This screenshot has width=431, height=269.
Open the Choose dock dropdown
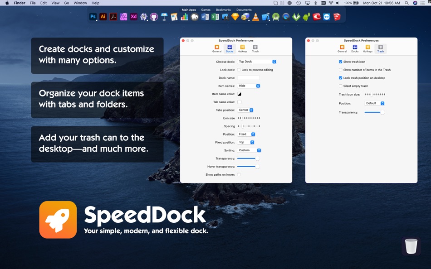click(257, 62)
